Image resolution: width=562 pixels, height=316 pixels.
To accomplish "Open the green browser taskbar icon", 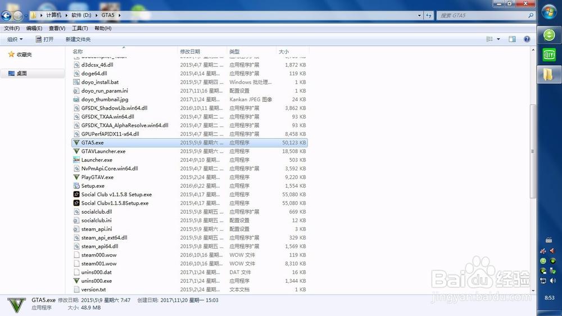I will 549,35.
